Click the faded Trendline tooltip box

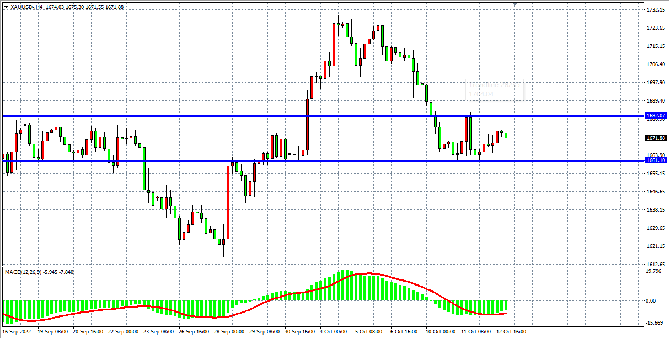(x=495, y=90)
